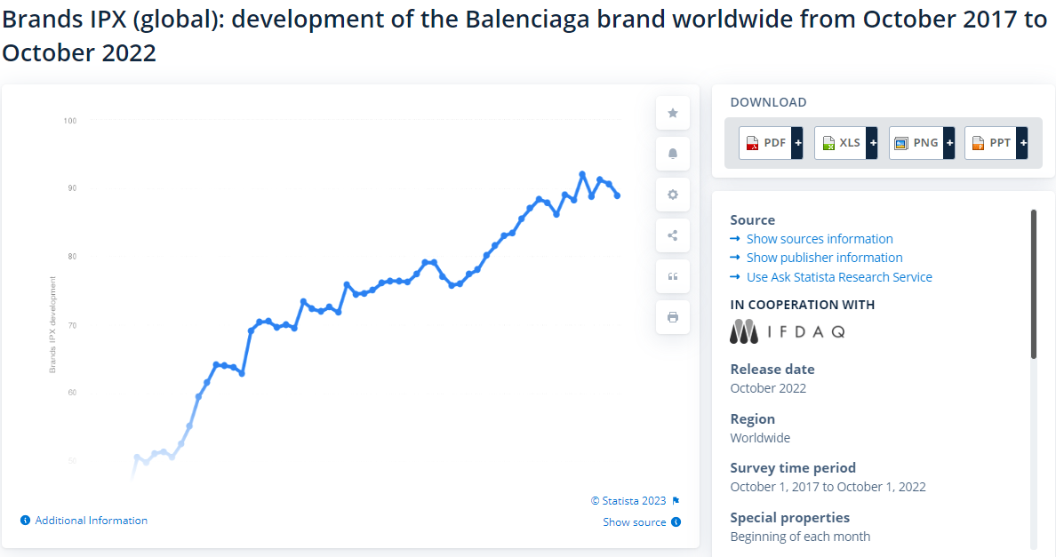Click the Brands IPX page title
The image size is (1056, 557).
(x=524, y=36)
